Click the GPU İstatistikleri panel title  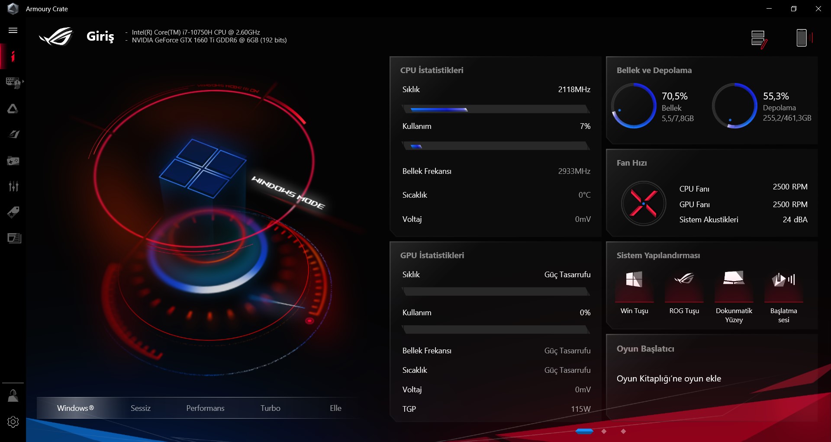[432, 255]
